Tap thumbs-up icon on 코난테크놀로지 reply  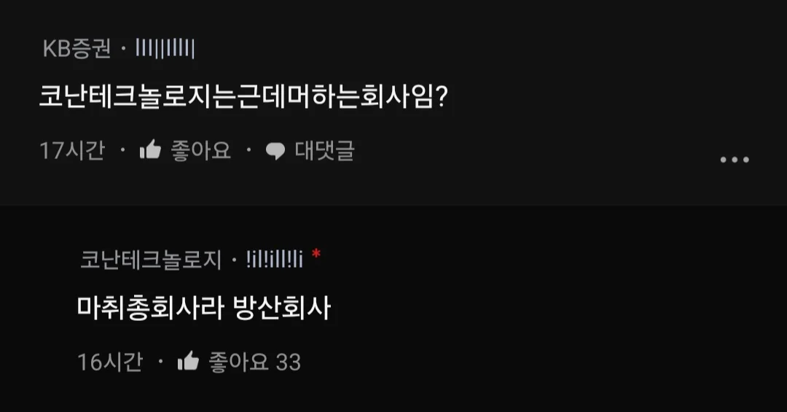coord(188,361)
